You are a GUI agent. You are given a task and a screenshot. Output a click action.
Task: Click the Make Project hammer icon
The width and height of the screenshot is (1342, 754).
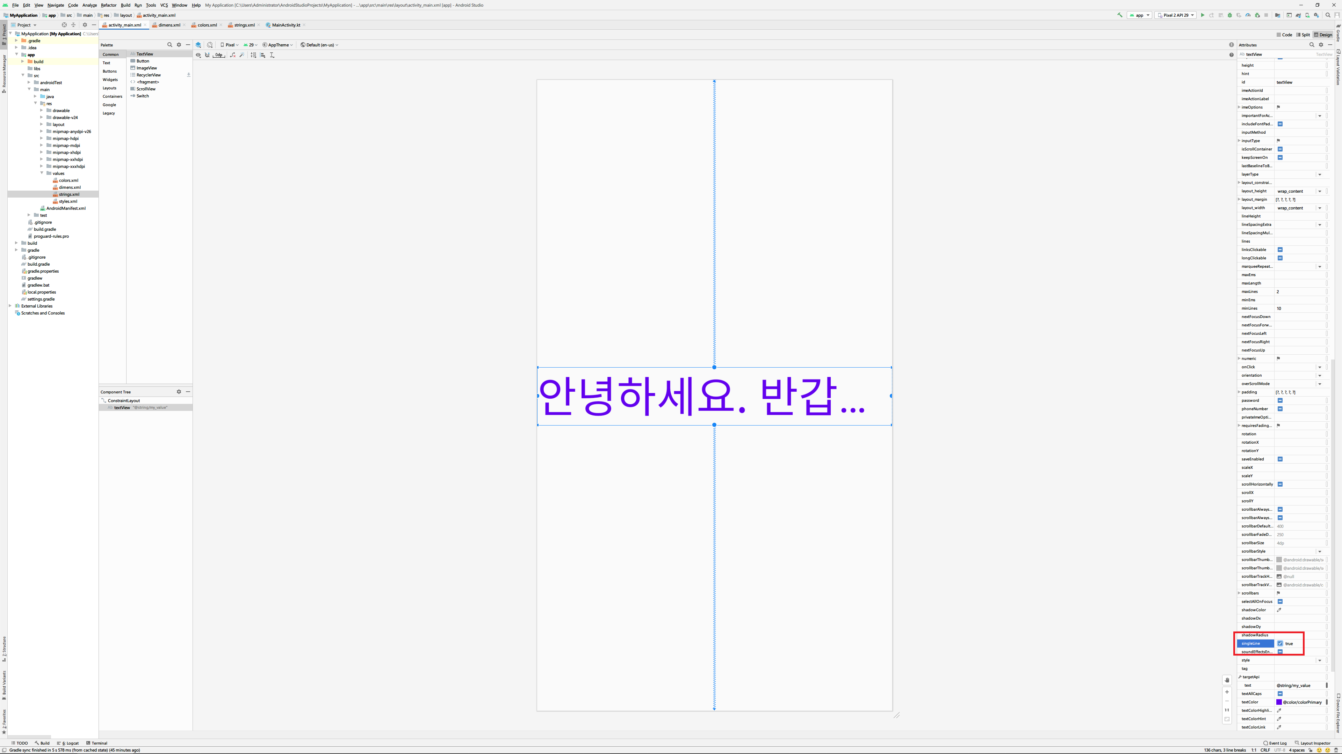tap(1119, 15)
